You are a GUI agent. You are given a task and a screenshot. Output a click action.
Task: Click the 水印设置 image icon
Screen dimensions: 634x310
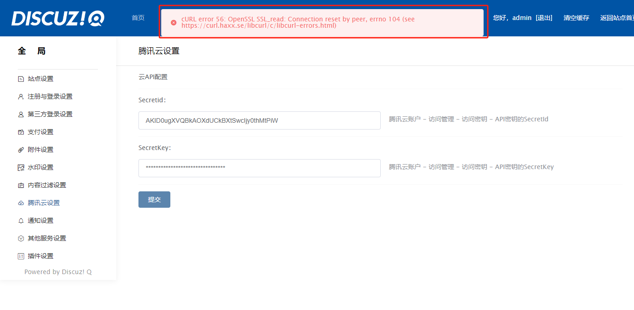[x=20, y=167]
